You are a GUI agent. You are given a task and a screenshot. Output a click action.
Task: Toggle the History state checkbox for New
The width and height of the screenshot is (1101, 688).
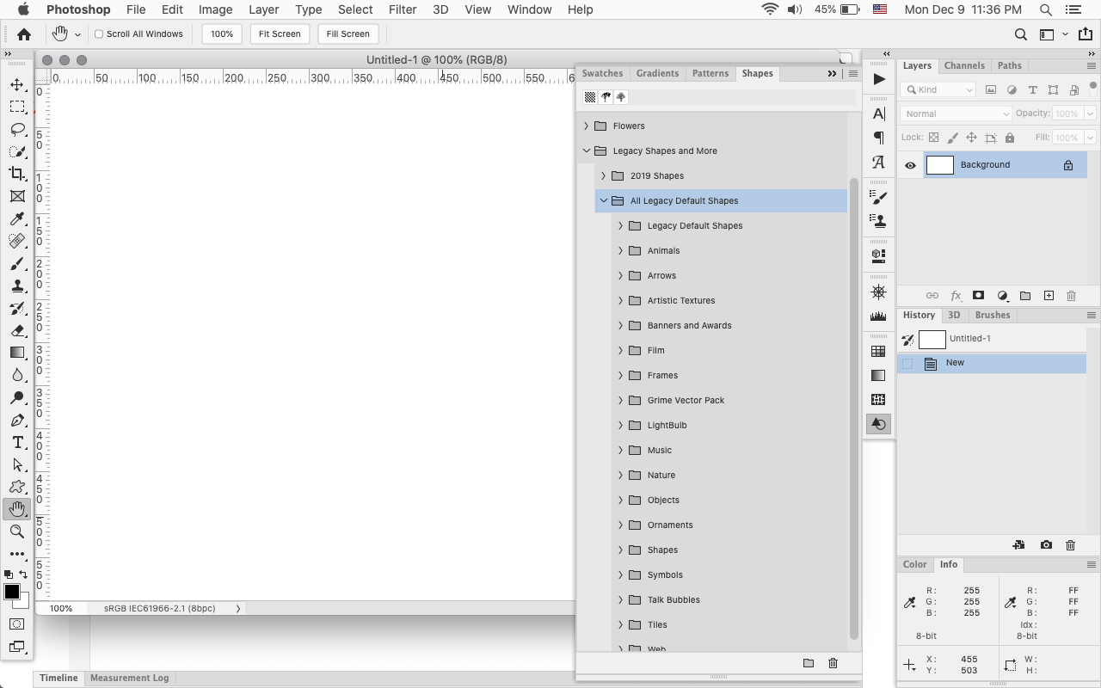tap(907, 362)
